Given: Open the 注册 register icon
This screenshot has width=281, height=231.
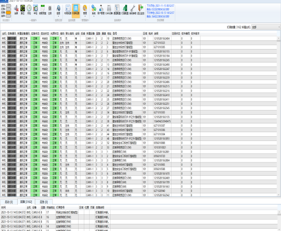Looking at the screenshot, I should click(50, 10).
